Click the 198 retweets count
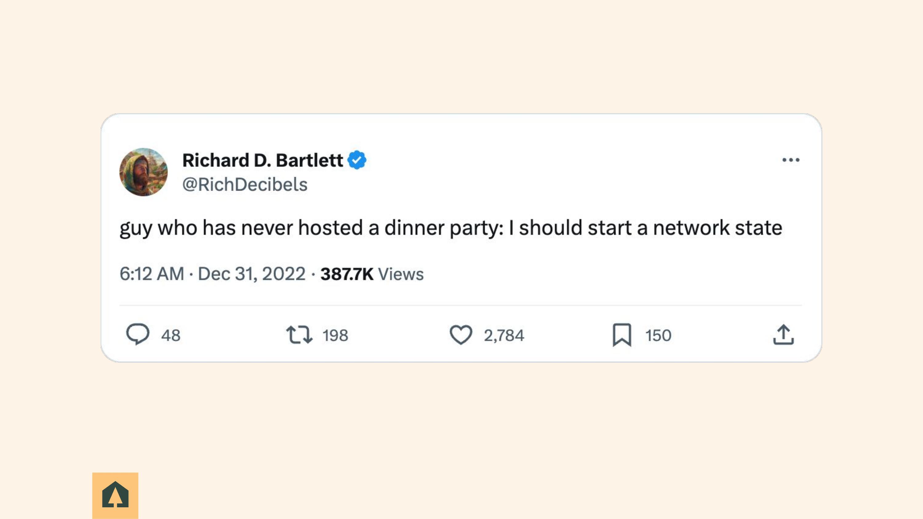The image size is (923, 519). 335,336
